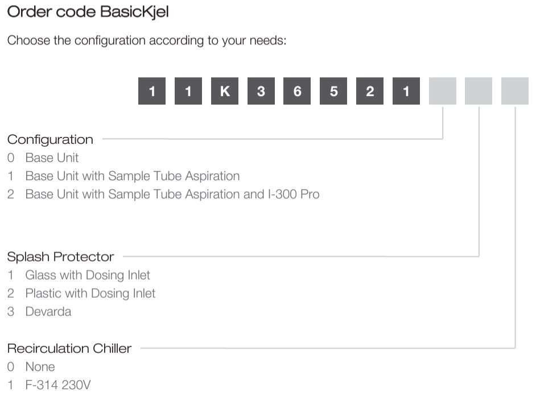The image size is (536, 408).
Task: Select the second empty gray code box
Action: (x=479, y=91)
